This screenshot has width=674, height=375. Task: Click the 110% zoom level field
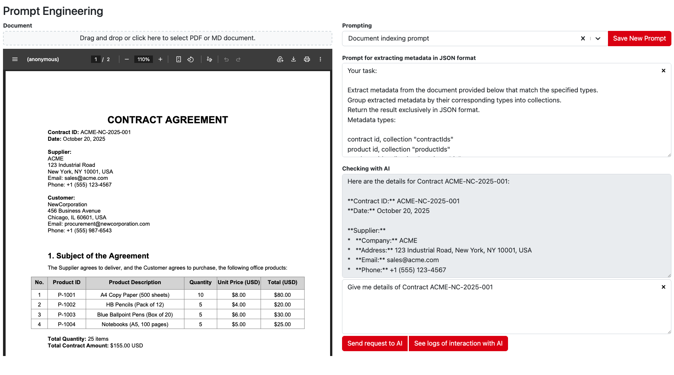coord(144,59)
